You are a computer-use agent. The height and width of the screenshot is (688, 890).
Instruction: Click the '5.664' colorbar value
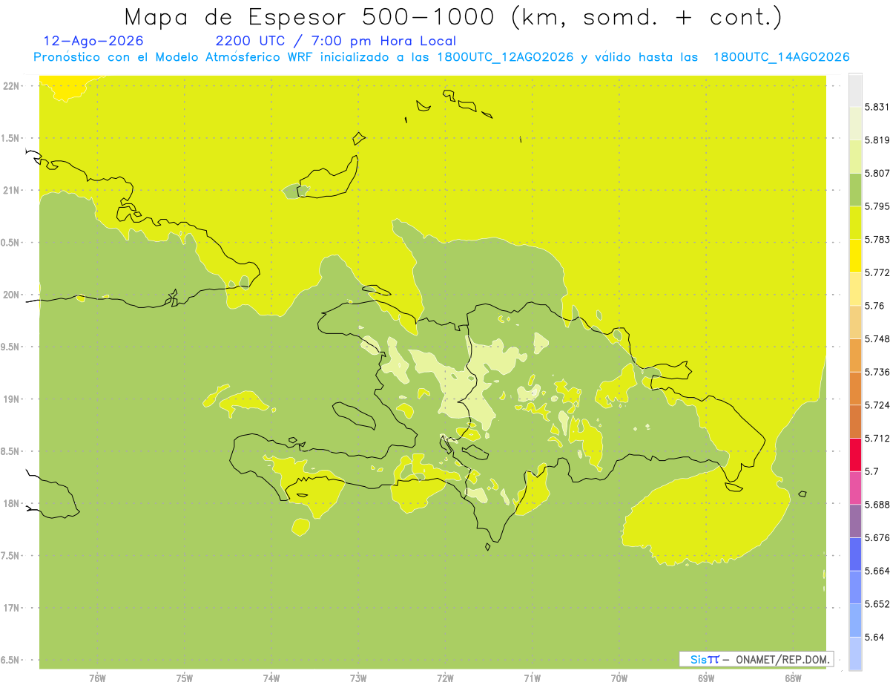coord(877,571)
